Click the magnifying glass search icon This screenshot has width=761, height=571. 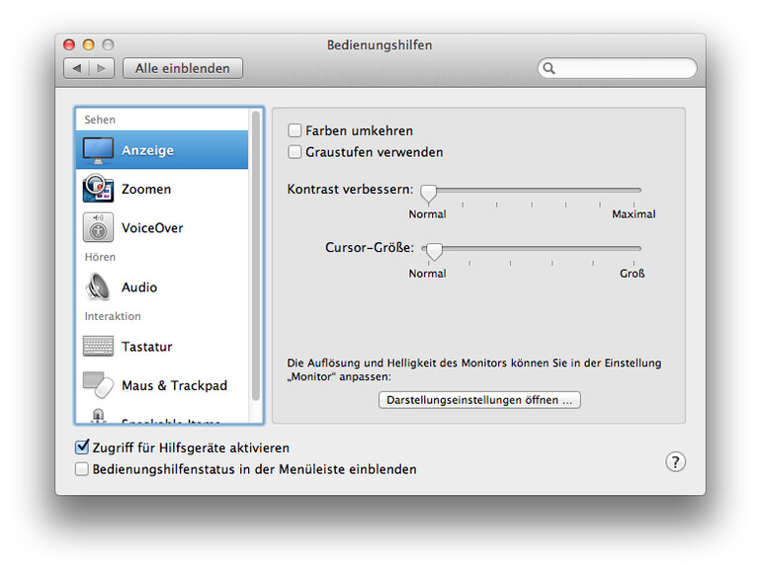(549, 68)
